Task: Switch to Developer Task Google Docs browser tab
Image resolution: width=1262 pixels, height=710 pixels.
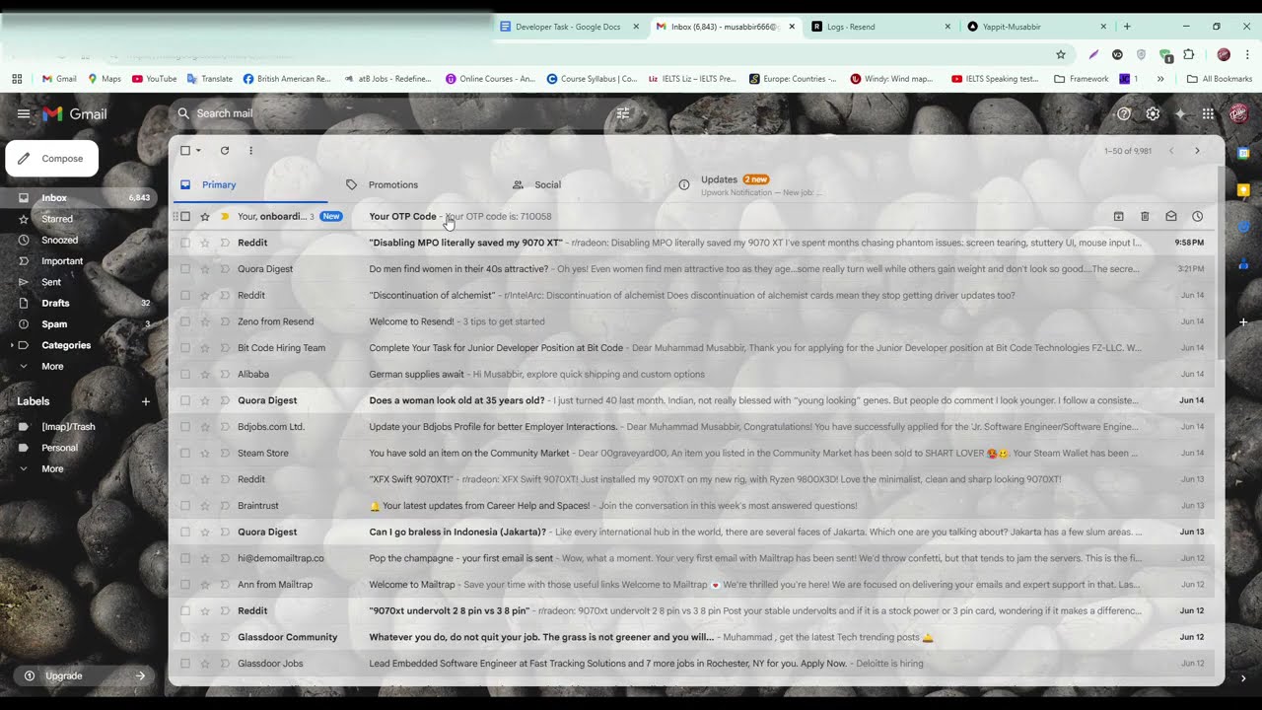Action: [568, 27]
